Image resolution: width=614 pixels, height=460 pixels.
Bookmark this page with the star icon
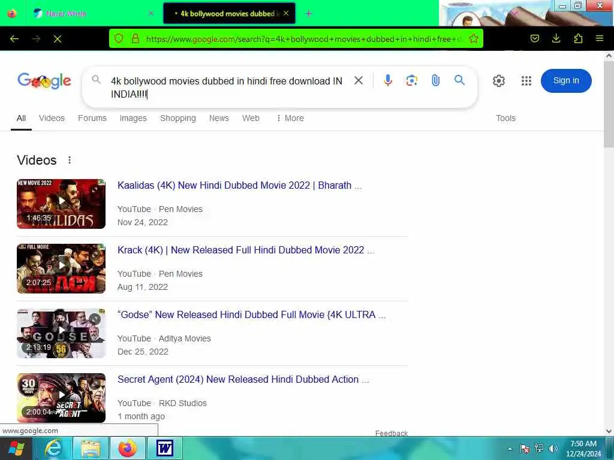(x=474, y=39)
